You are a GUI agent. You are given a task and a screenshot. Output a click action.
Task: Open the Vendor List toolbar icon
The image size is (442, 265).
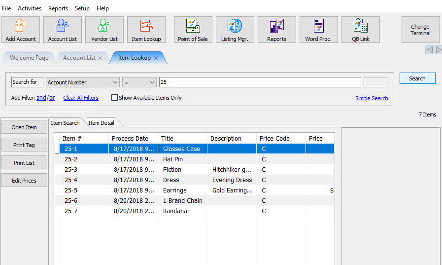coord(104,30)
